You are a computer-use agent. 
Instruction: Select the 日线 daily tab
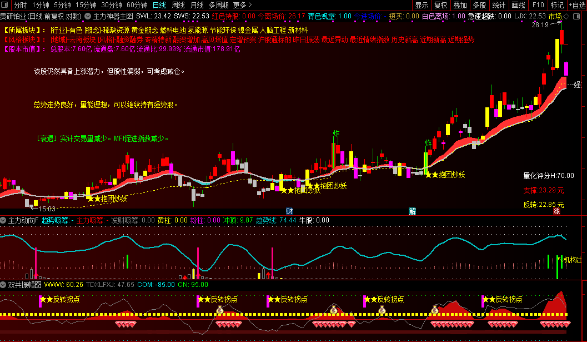[159, 5]
